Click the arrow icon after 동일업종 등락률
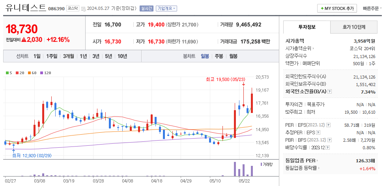The height and width of the screenshot is (186, 385). pyautogui.click(x=318, y=169)
